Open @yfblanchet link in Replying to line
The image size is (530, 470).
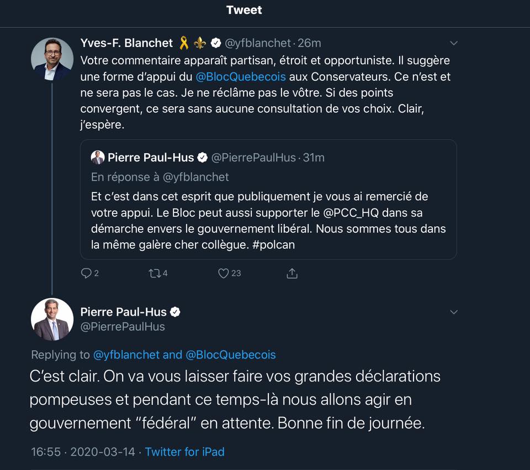click(126, 354)
